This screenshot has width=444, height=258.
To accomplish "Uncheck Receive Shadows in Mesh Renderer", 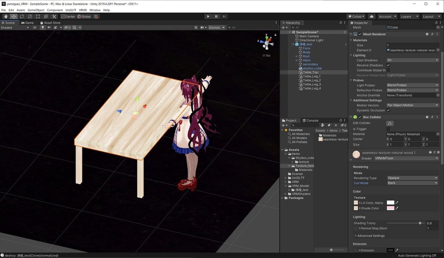I will pos(388,65).
